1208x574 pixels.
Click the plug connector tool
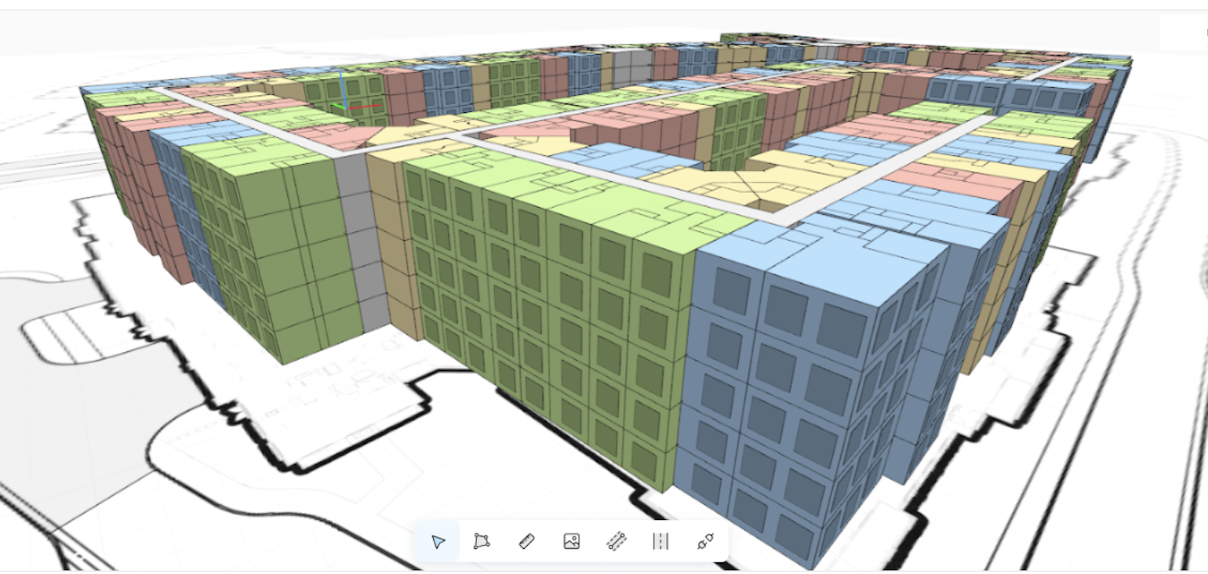705,541
